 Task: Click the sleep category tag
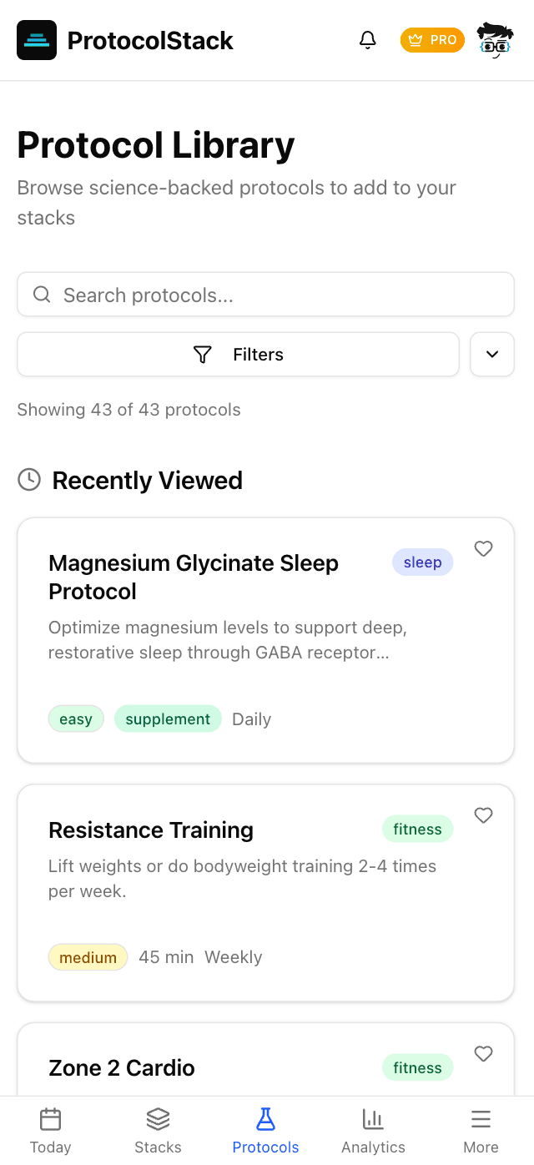coord(422,562)
